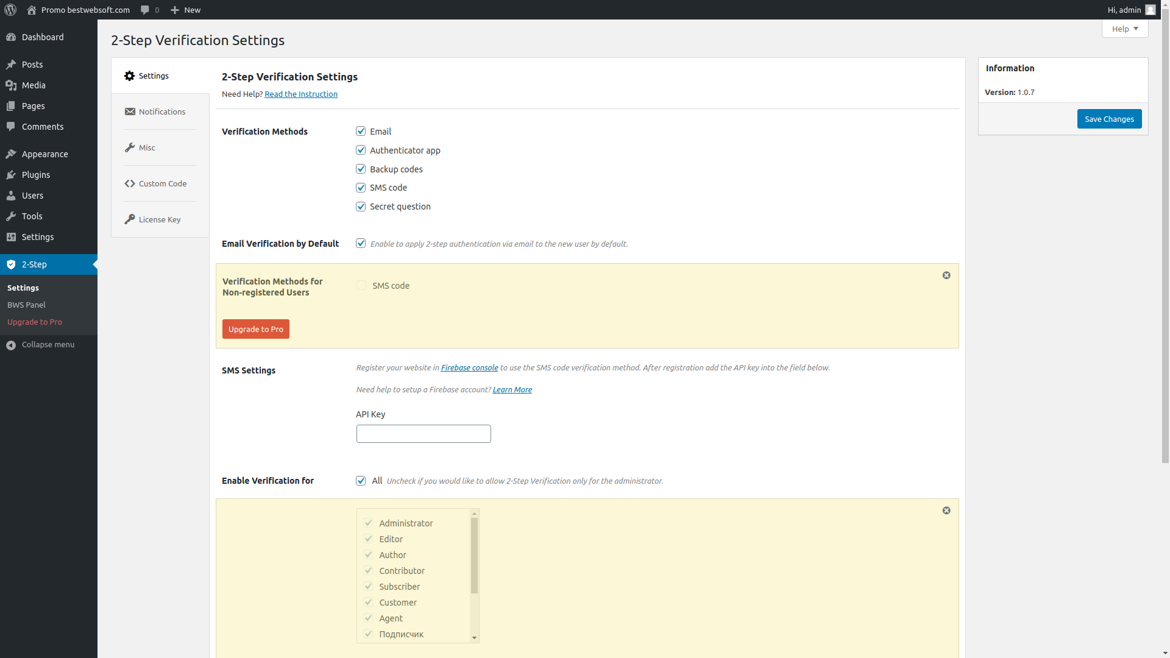Screen dimensions: 1170x658
Task: Toggle the Administrator role checkbox
Action: tap(368, 523)
